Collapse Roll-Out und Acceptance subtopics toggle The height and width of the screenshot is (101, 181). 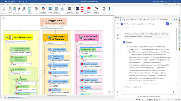[x=76, y=47]
